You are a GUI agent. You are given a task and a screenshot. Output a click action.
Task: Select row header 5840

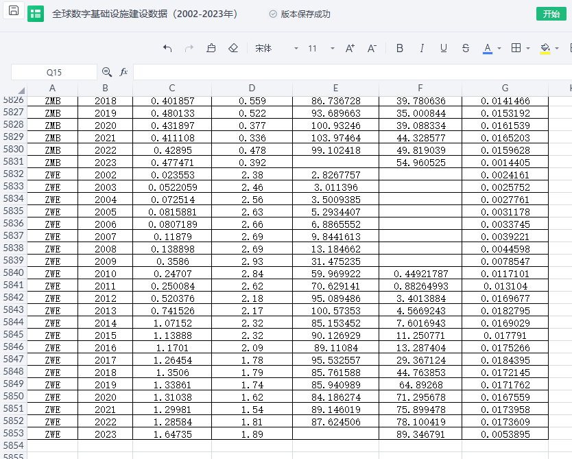(x=14, y=272)
